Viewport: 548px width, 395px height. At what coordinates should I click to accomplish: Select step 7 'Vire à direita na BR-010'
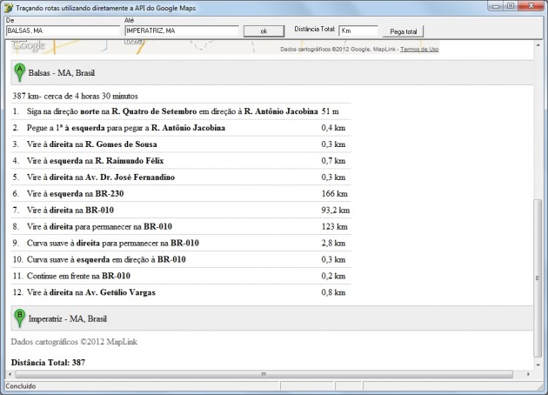[x=181, y=210]
